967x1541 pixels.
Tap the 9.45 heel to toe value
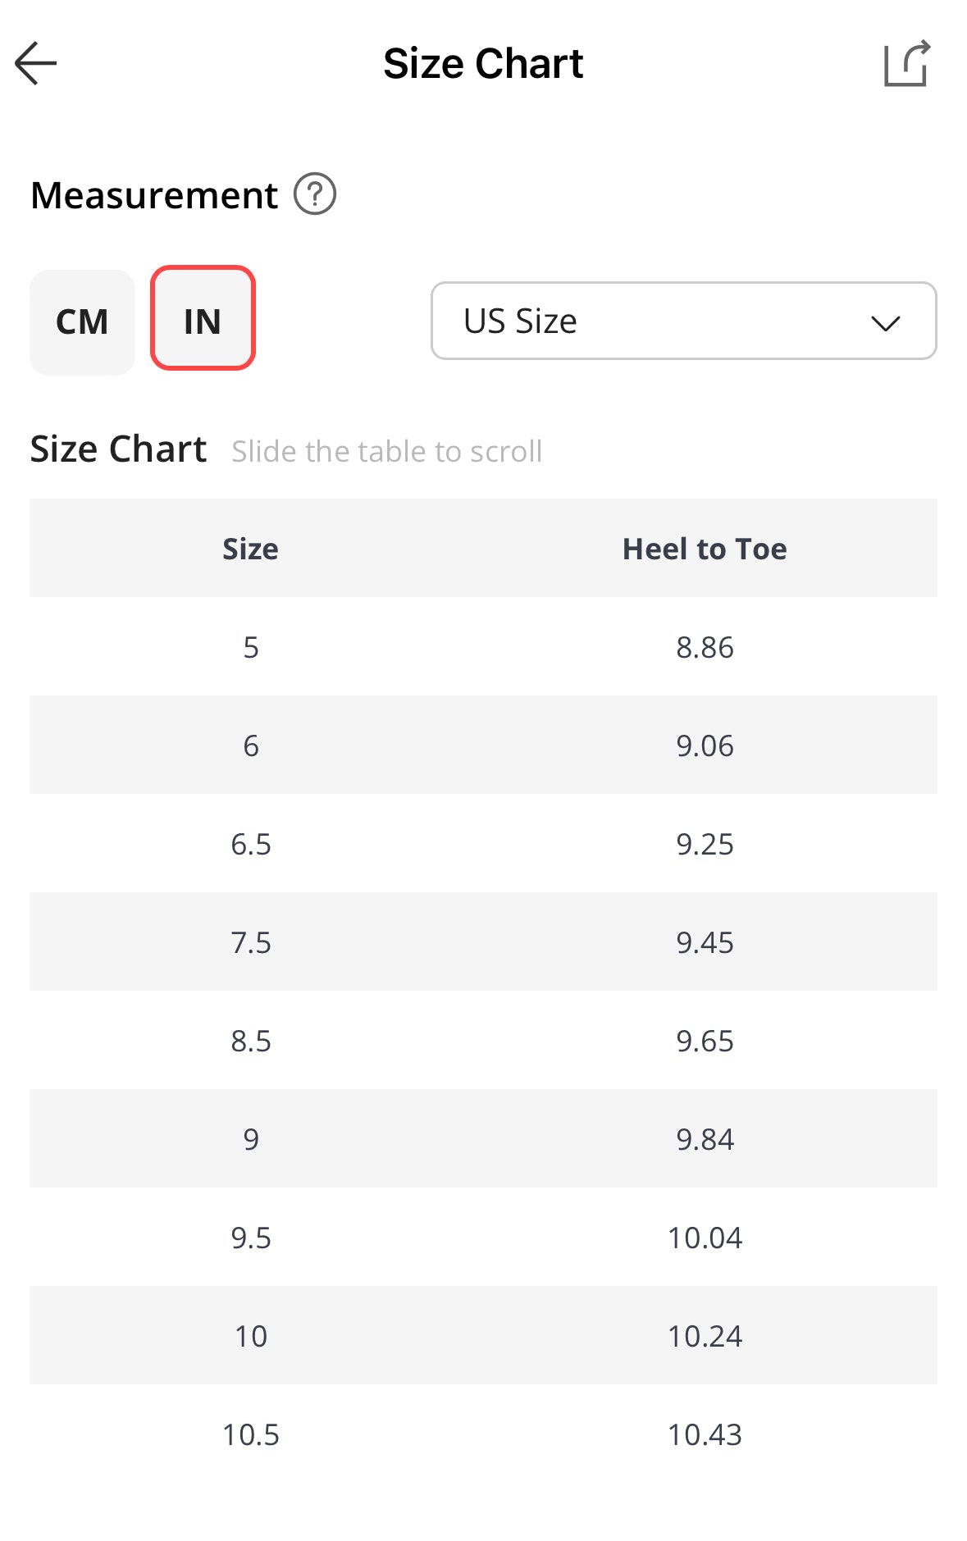(x=704, y=942)
